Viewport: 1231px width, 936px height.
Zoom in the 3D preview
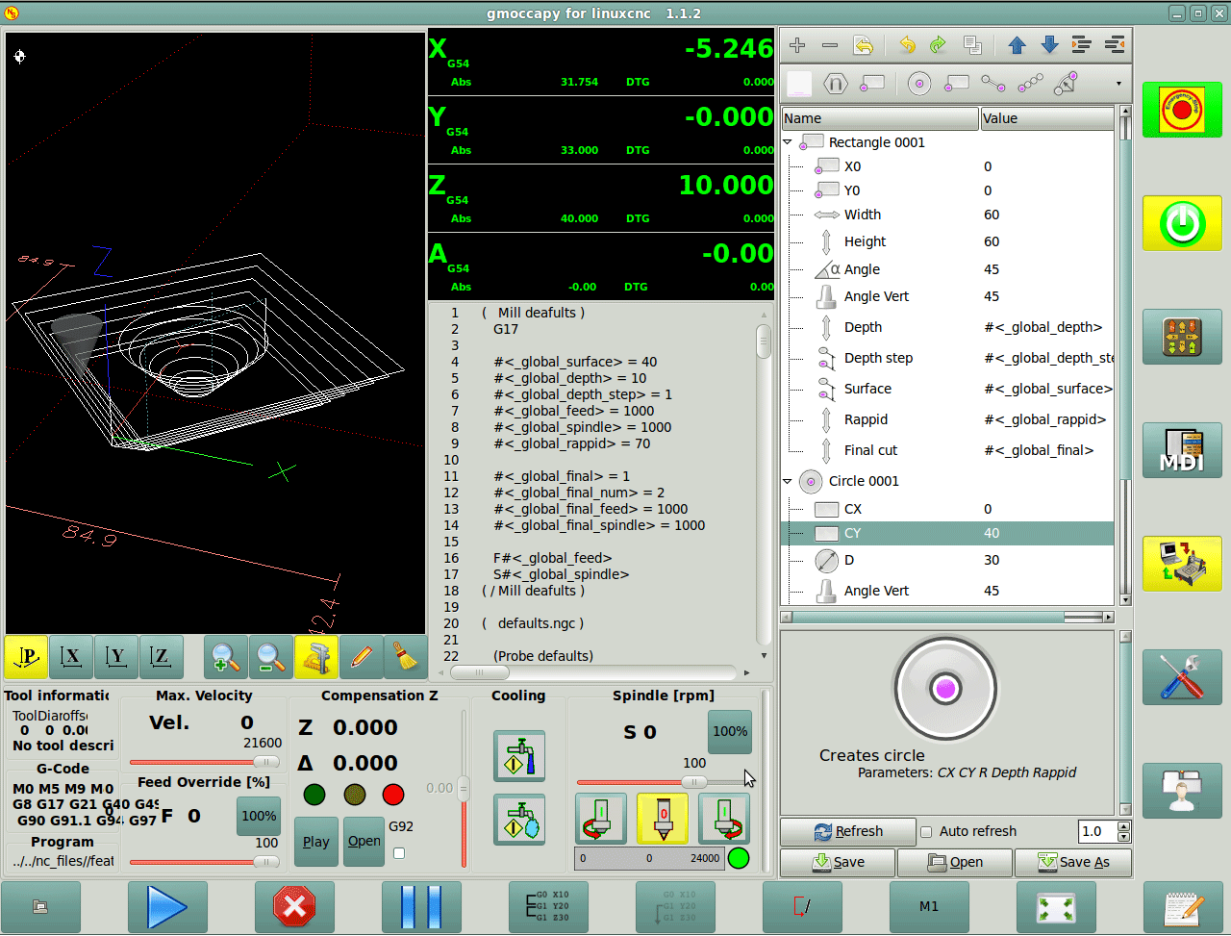click(x=225, y=658)
